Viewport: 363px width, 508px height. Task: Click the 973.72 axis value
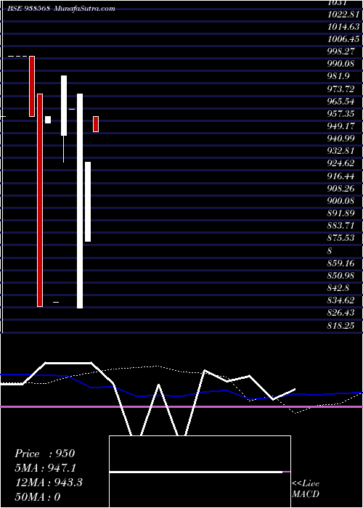(x=340, y=89)
